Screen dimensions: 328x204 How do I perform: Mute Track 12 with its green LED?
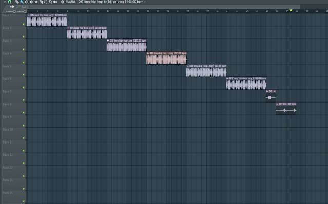point(24,164)
